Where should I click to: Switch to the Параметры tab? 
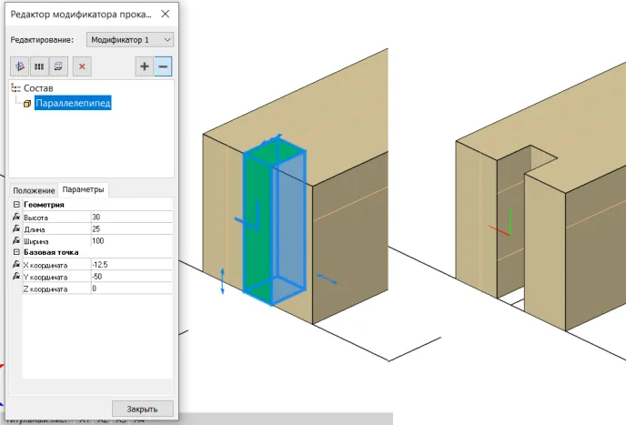(83, 189)
